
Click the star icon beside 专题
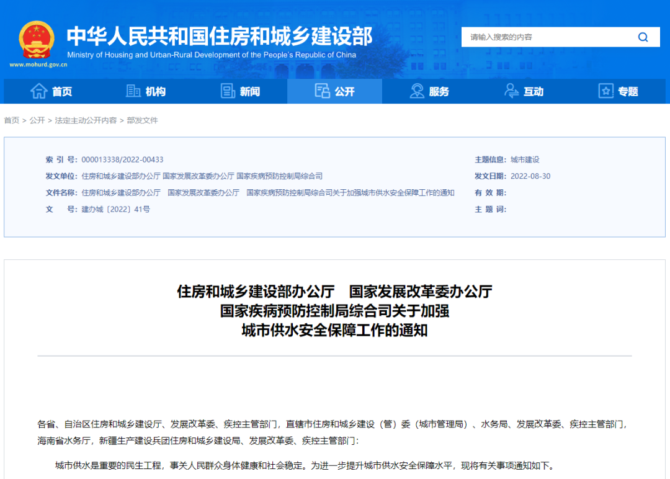[x=605, y=91]
